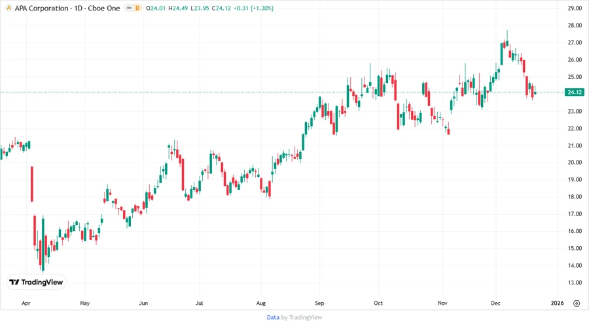Click the 18.00 price axis label
Viewport: 589px width, 325px height.
(x=575, y=197)
